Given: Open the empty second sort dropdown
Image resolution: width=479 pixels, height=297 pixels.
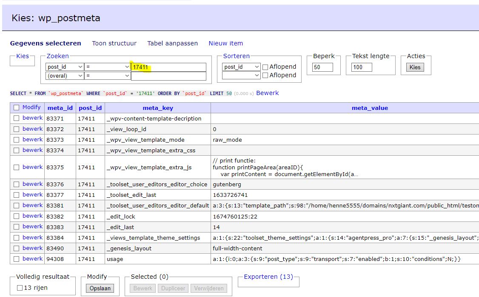Looking at the screenshot, I should tap(241, 75).
